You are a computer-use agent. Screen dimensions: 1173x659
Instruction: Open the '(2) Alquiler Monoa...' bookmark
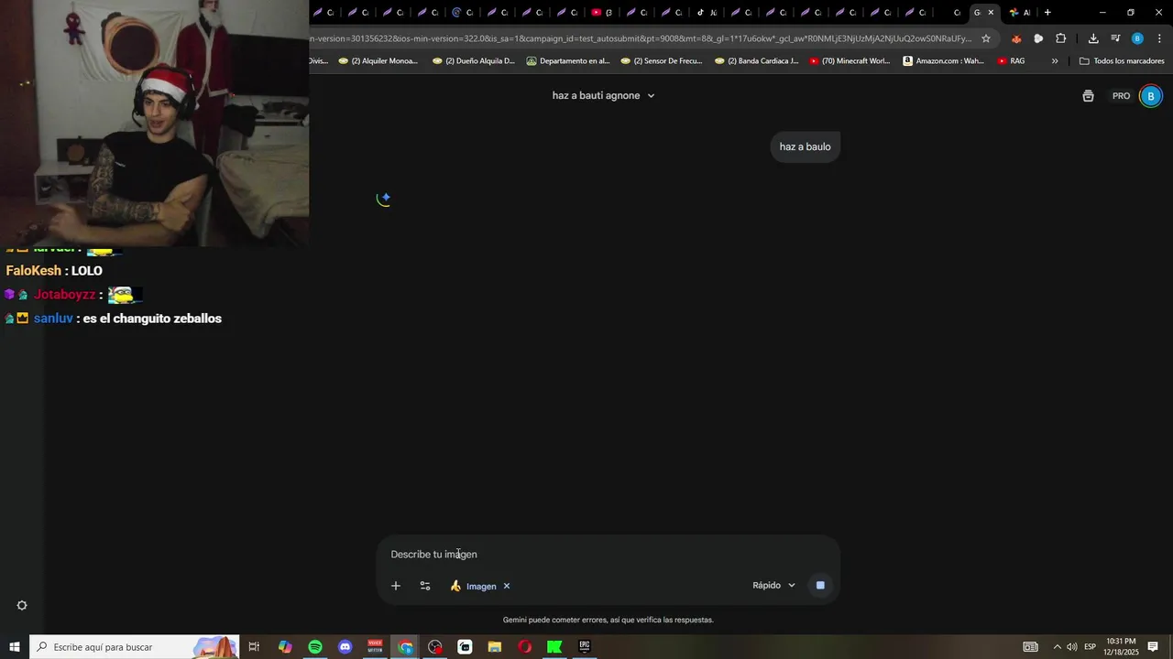(x=378, y=61)
